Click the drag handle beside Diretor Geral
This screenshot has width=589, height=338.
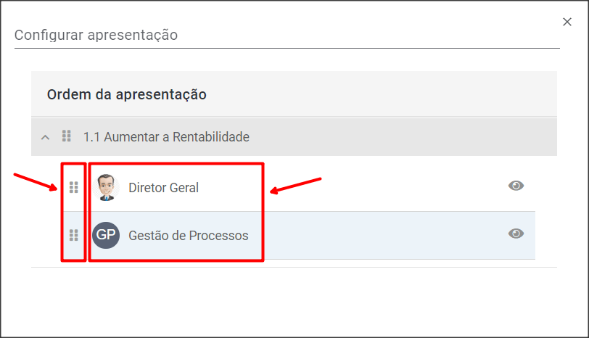pyautogui.click(x=73, y=188)
